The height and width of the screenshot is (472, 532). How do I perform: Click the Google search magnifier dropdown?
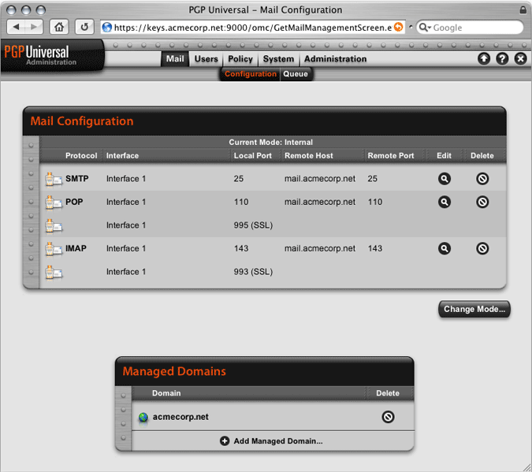click(x=425, y=27)
